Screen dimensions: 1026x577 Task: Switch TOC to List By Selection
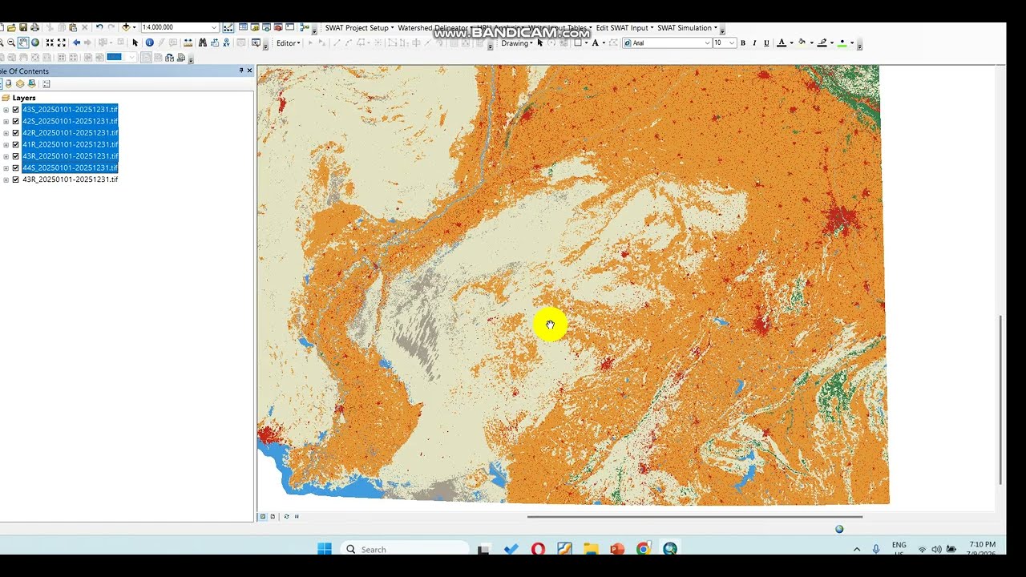32,83
